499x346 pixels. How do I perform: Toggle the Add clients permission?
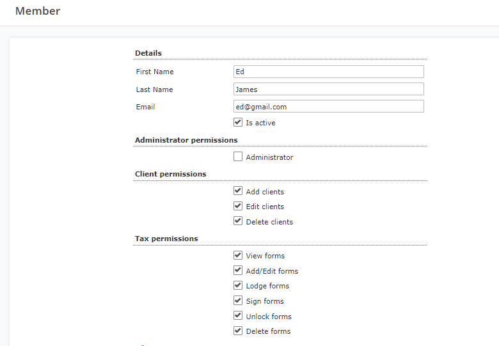pos(238,191)
